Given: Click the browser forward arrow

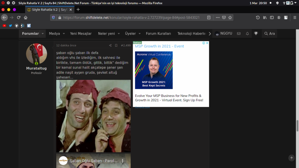Looking at the screenshot, I should [x=12, y=18].
